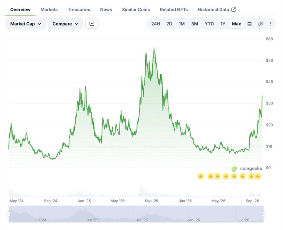Expand the Market Cap dropdown
Screen dimensions: 283x230
point(26,24)
